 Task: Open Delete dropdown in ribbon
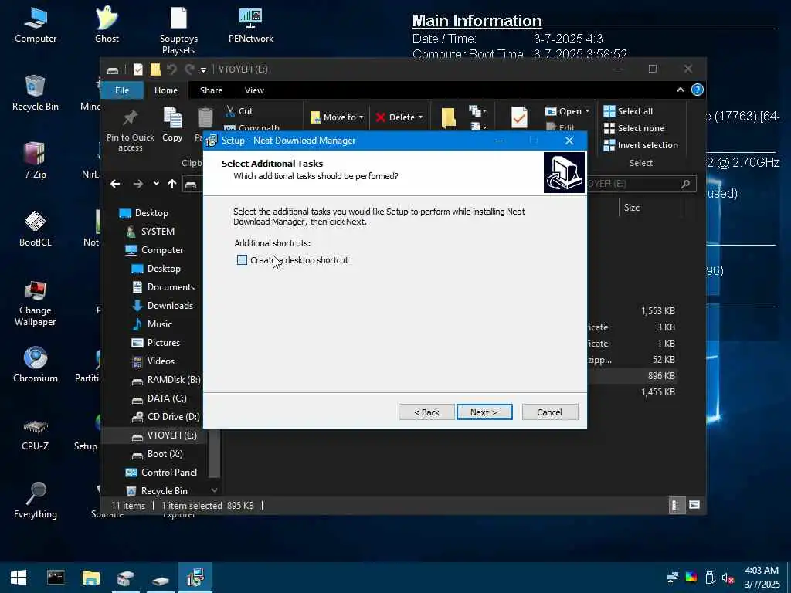pyautogui.click(x=399, y=117)
